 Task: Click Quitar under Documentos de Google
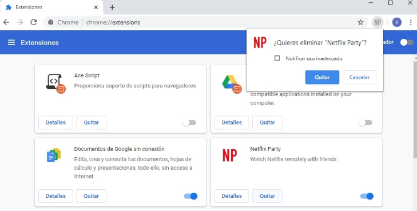pyautogui.click(x=91, y=196)
